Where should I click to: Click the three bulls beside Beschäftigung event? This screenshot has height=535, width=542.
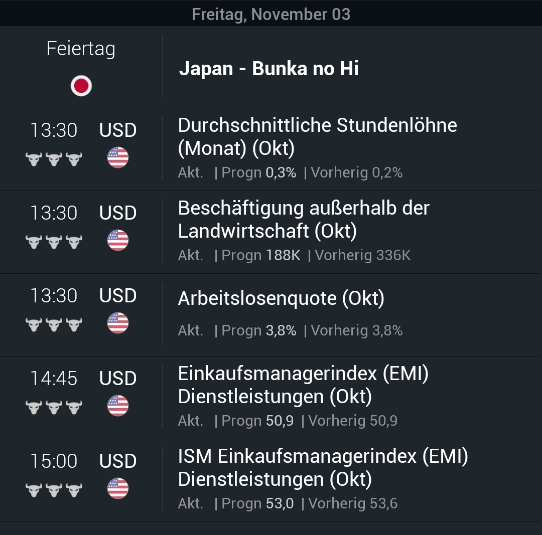pos(53,241)
